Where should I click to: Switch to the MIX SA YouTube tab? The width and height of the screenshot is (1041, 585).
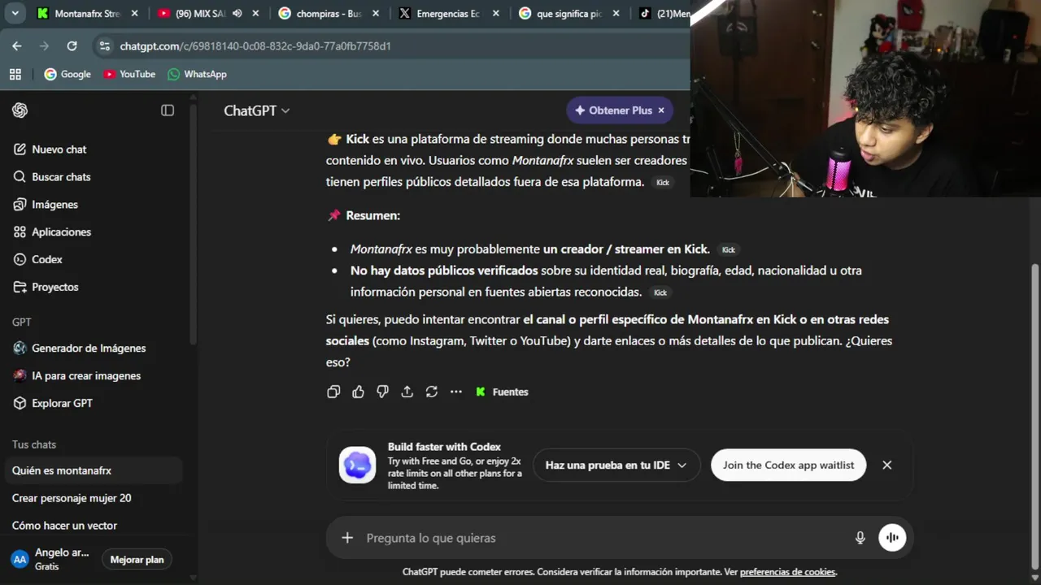200,14
